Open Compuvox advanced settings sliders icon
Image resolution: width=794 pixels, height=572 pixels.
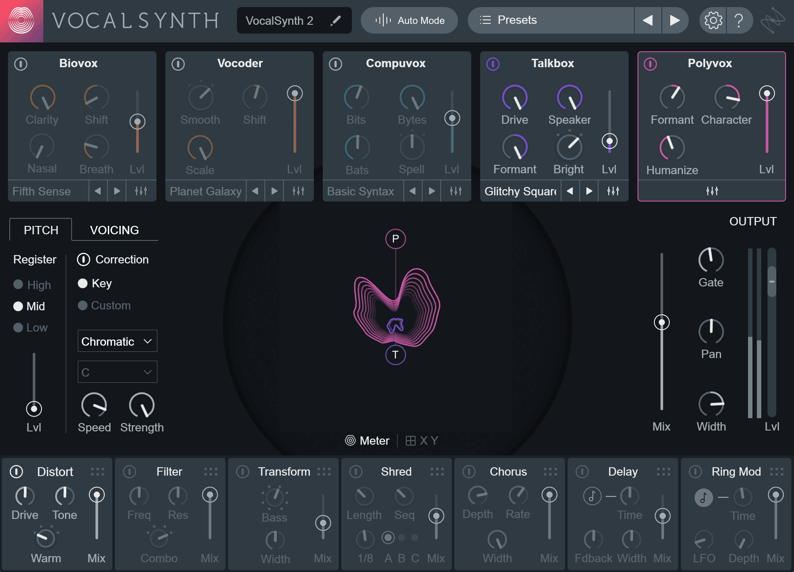point(456,191)
